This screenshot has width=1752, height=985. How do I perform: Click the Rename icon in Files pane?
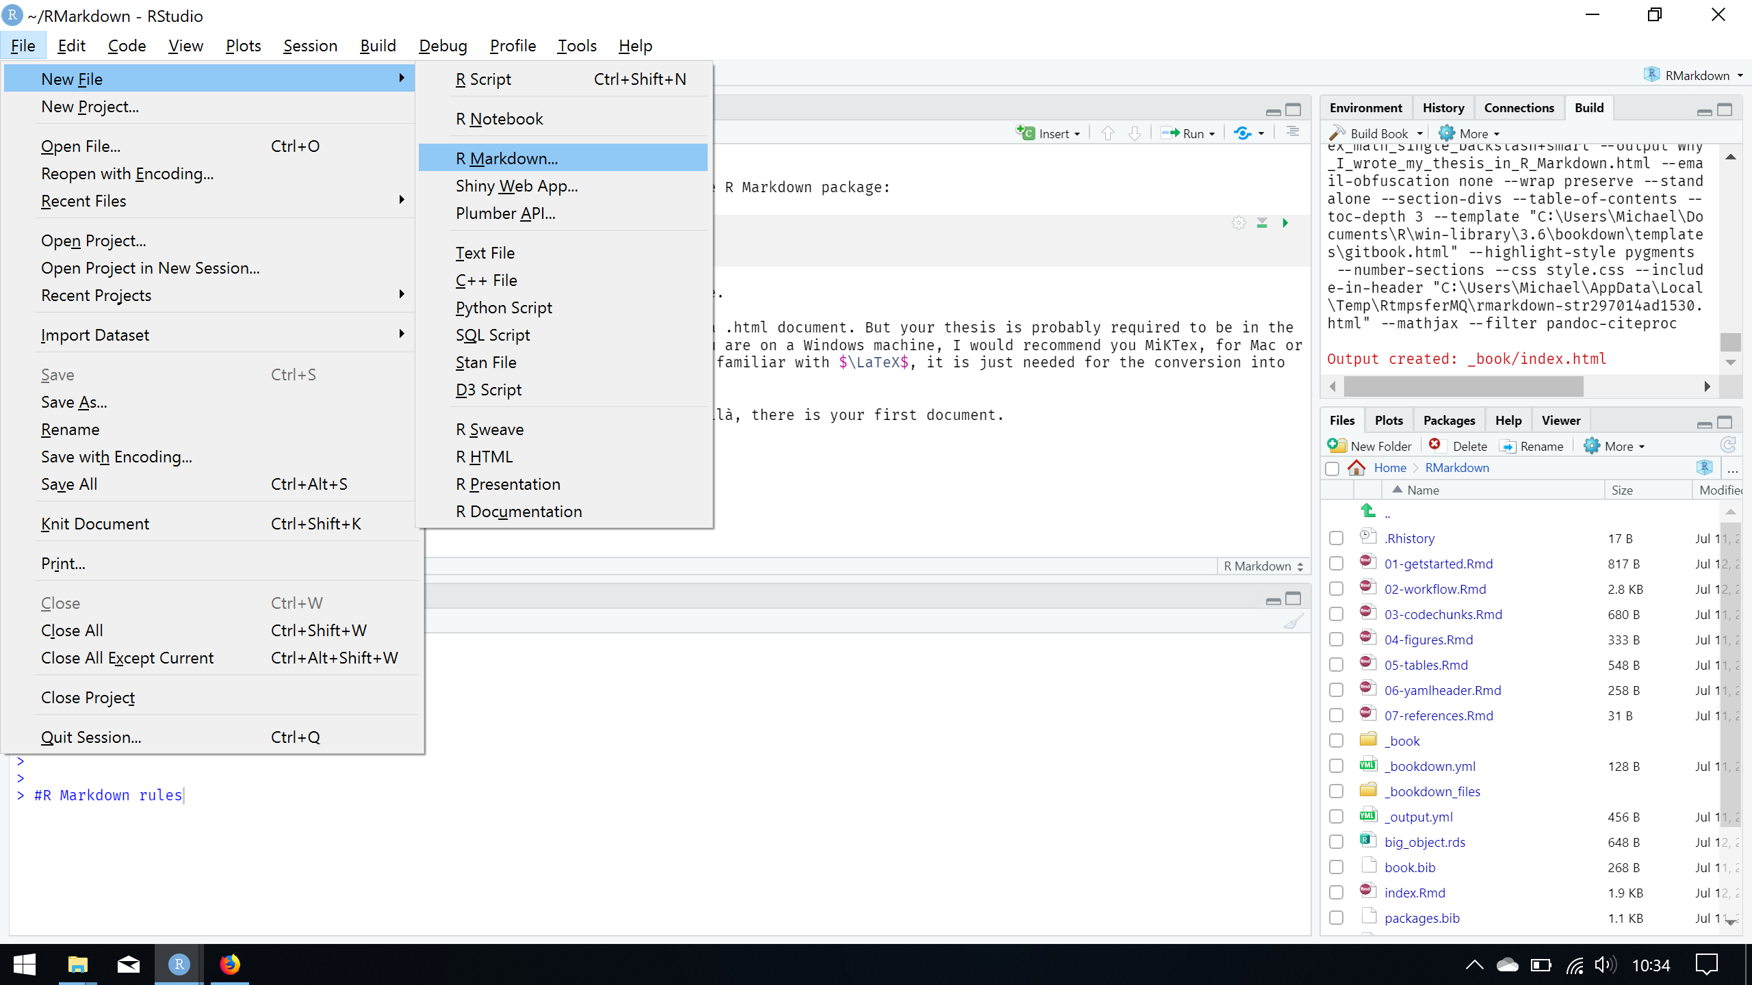1508,446
